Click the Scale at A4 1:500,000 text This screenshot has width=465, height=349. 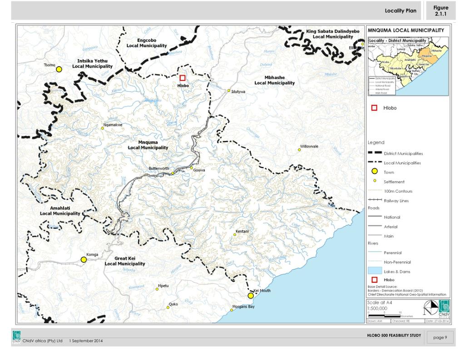380,305
